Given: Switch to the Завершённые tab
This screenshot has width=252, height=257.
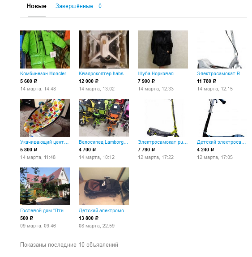Looking at the screenshot, I should 78,6.
